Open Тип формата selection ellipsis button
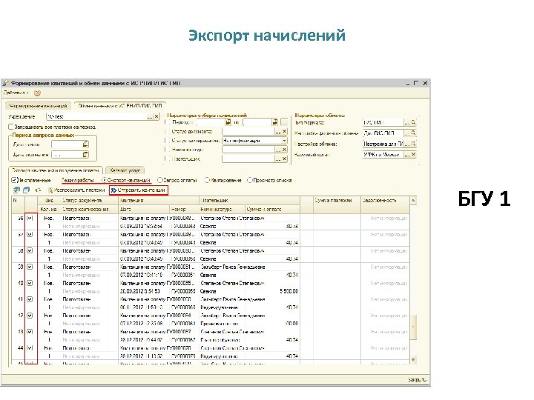Viewport: 534px width, 400px height. [x=406, y=122]
